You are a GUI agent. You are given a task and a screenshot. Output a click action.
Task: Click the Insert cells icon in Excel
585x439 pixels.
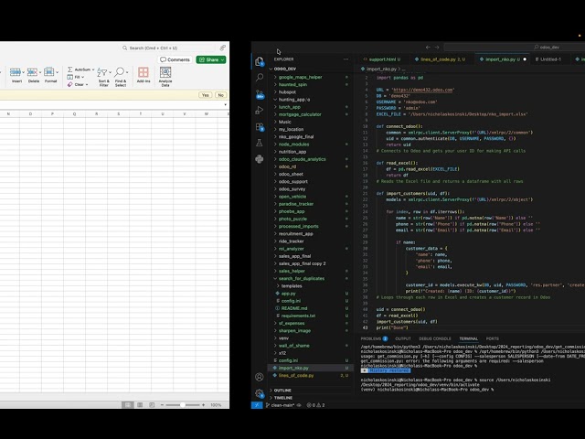tap(16, 72)
